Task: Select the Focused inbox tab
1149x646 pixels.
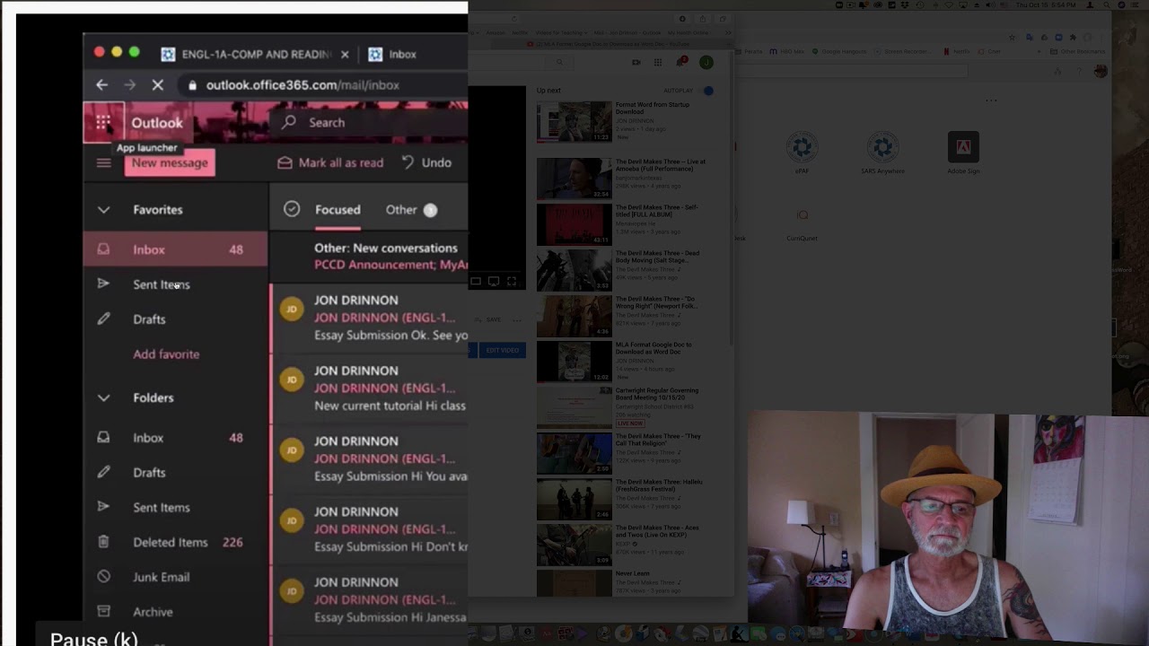Action: 338,210
